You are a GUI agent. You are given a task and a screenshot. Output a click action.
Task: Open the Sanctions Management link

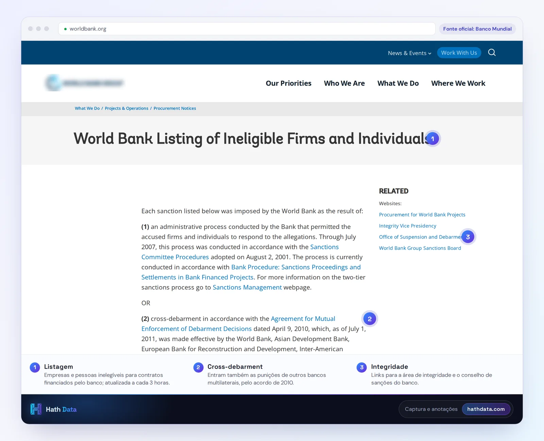[x=247, y=287]
